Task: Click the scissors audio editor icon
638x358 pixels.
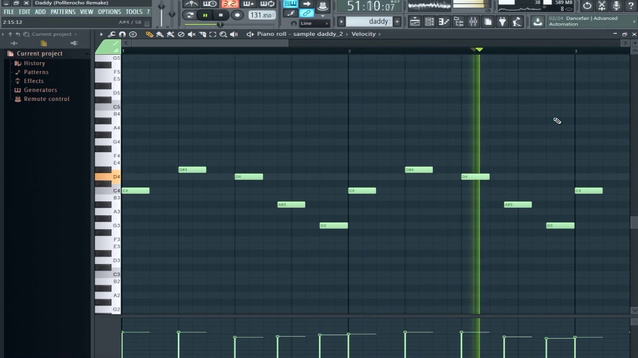Action: point(602,6)
